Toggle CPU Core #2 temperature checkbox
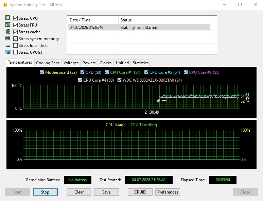This screenshot has height=201, width=263. click(146, 72)
